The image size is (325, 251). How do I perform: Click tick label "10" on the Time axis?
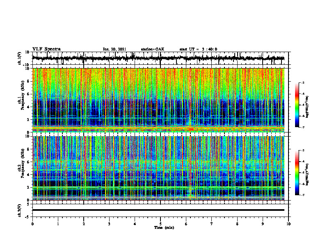tap(288, 224)
